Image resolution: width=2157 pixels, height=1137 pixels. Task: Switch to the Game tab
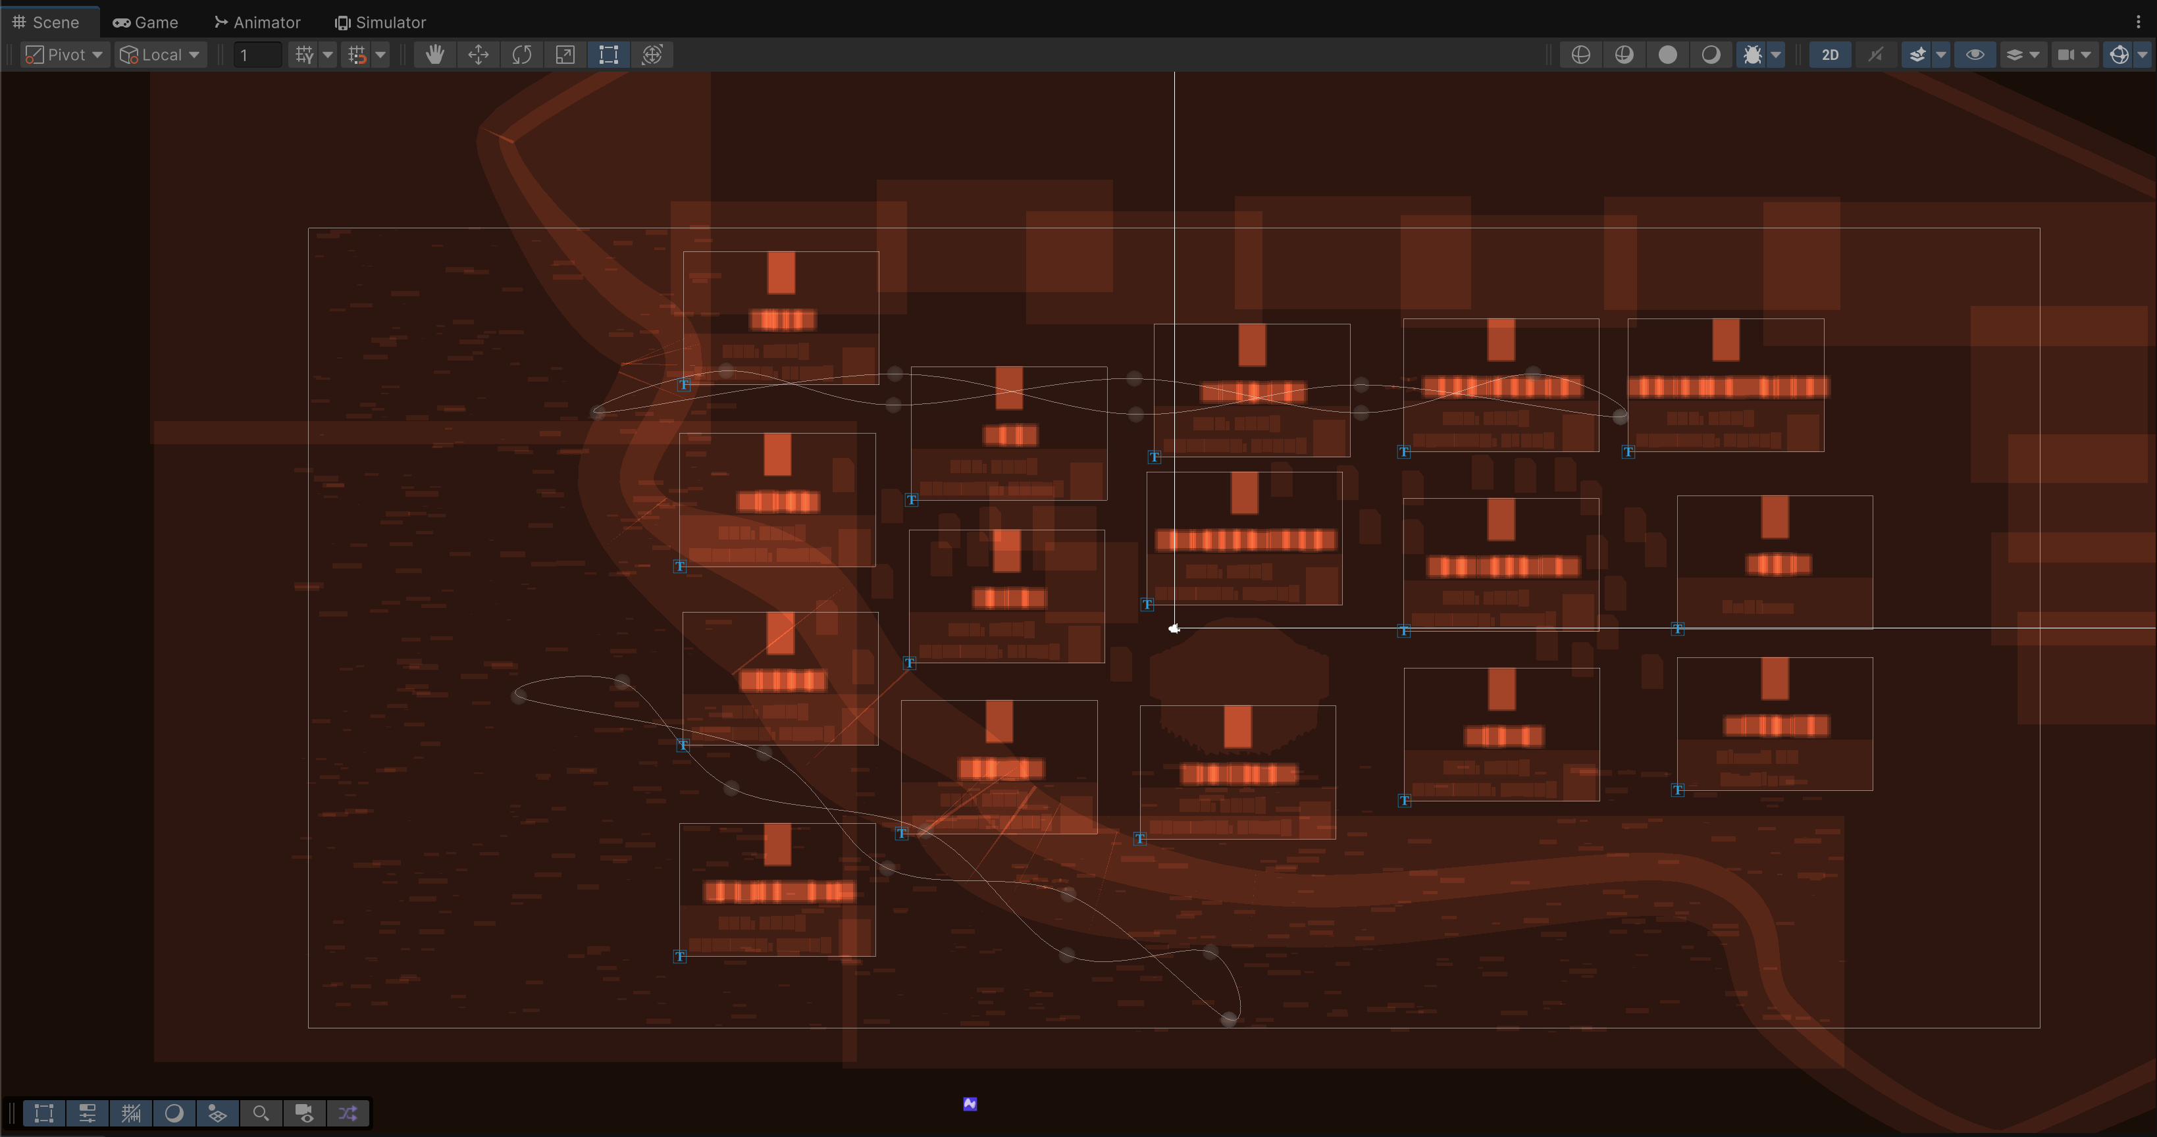click(145, 22)
